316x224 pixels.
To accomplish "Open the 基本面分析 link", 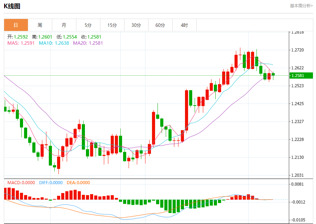I will [301, 6].
